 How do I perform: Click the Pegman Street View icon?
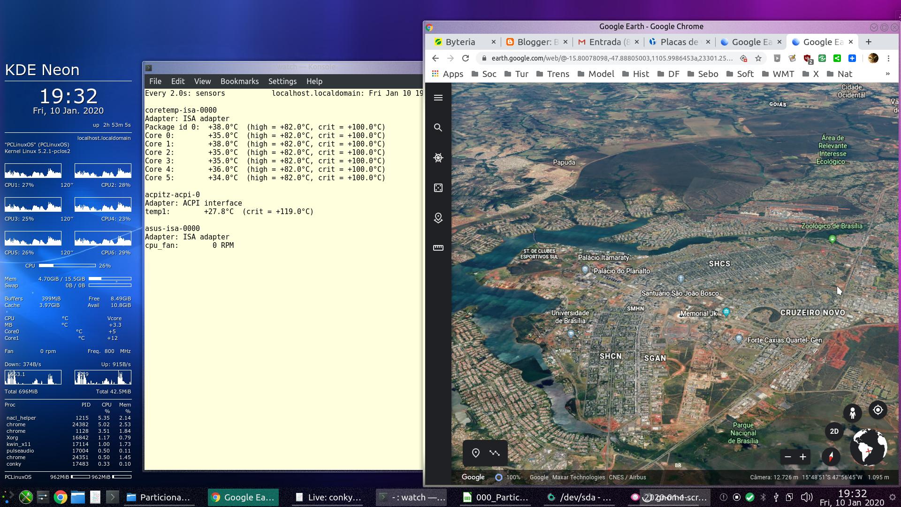(853, 413)
